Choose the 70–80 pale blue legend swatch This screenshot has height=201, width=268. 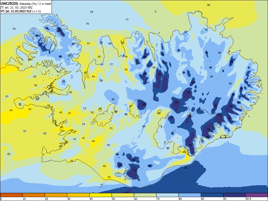(167, 195)
